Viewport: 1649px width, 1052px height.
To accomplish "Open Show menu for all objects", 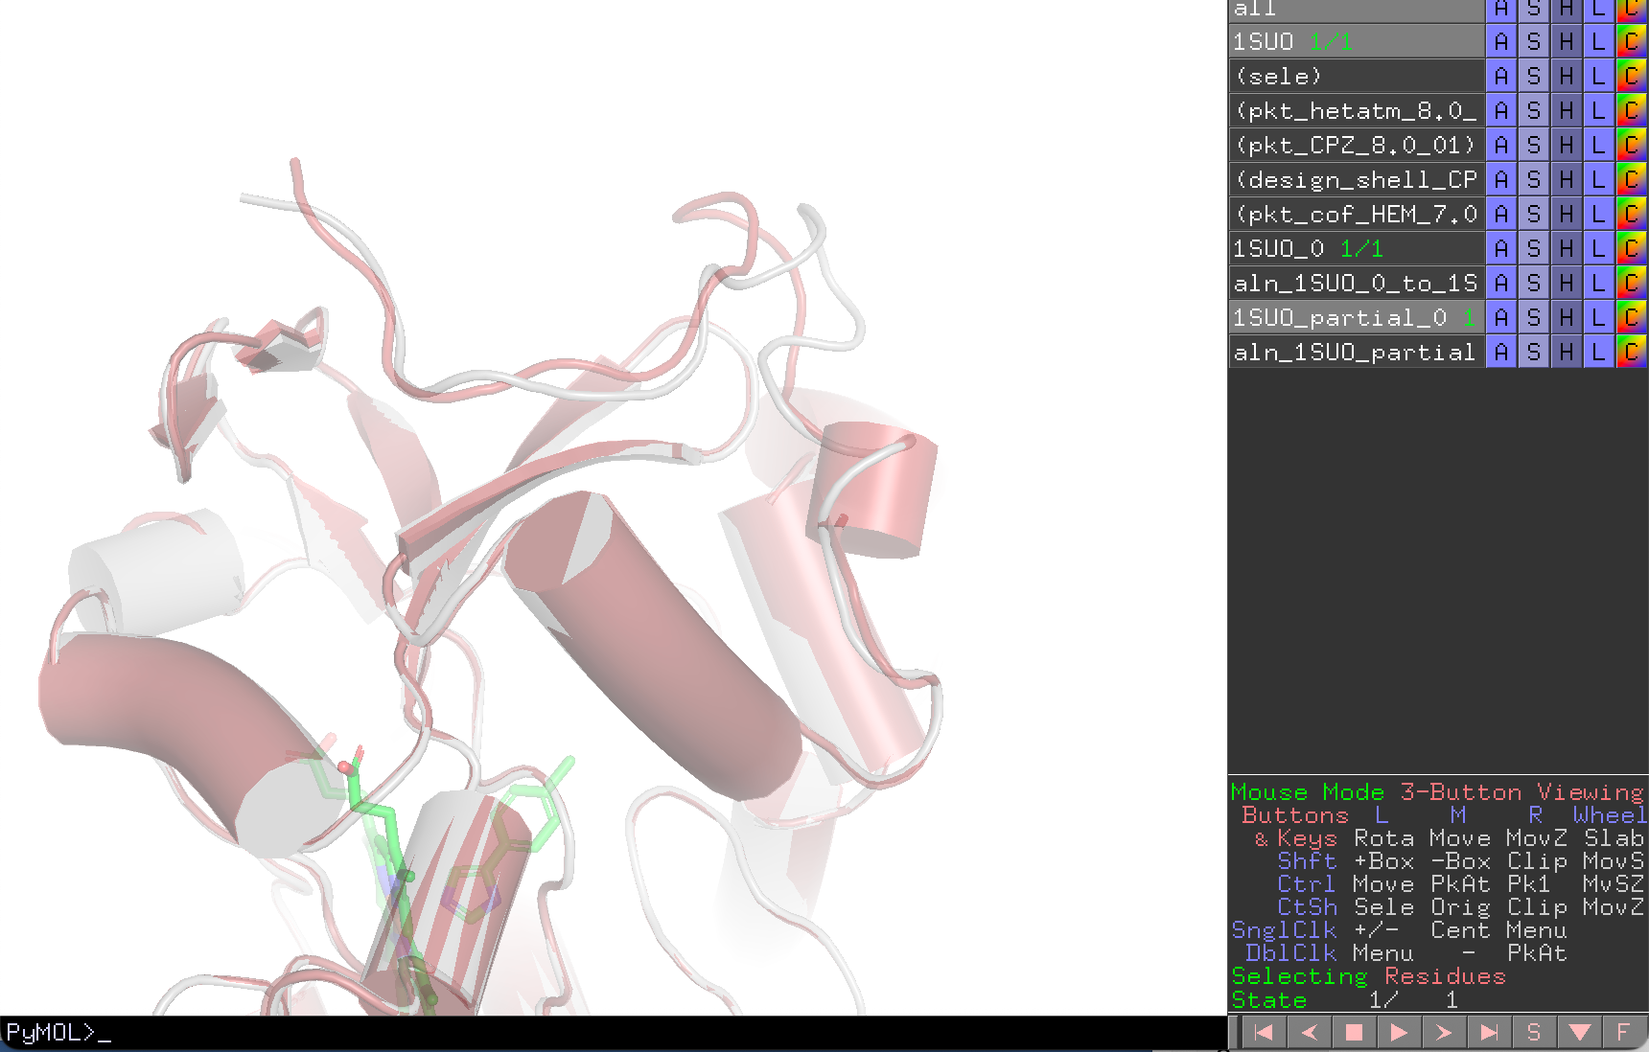I will point(1534,11).
